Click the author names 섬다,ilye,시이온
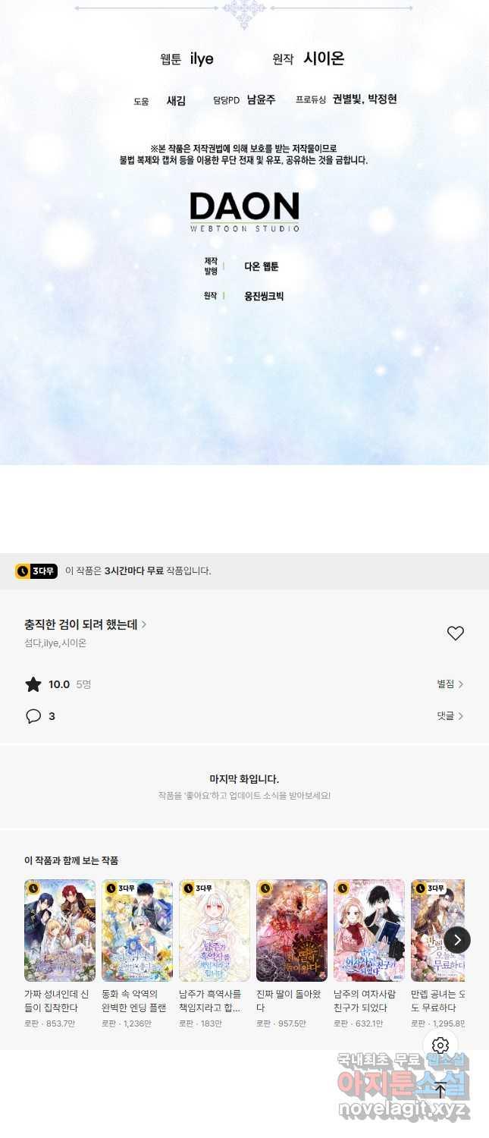This screenshot has height=1138, width=489. [x=55, y=643]
